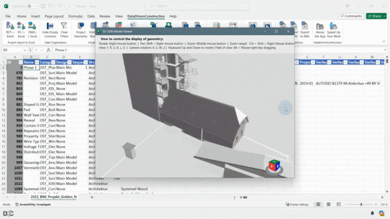This screenshot has height=219, width=390.
Task: Select row header 12
Action: (x=3, y=120)
